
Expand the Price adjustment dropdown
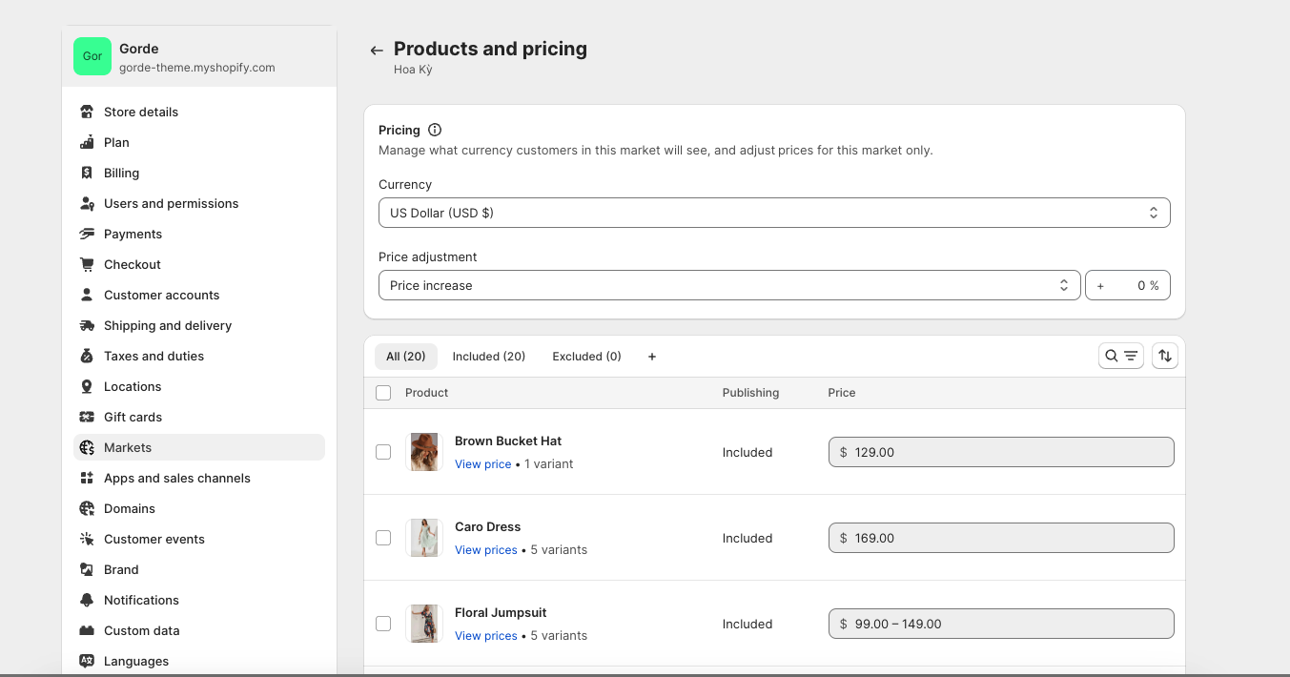728,285
